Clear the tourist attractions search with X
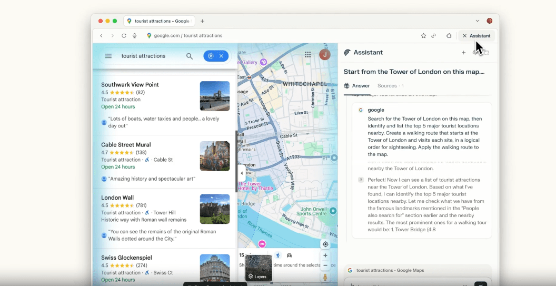 click(x=222, y=56)
